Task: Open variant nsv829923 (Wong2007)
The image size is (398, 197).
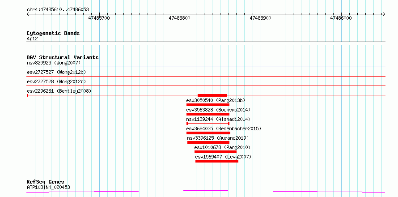Action: [x=54, y=63]
